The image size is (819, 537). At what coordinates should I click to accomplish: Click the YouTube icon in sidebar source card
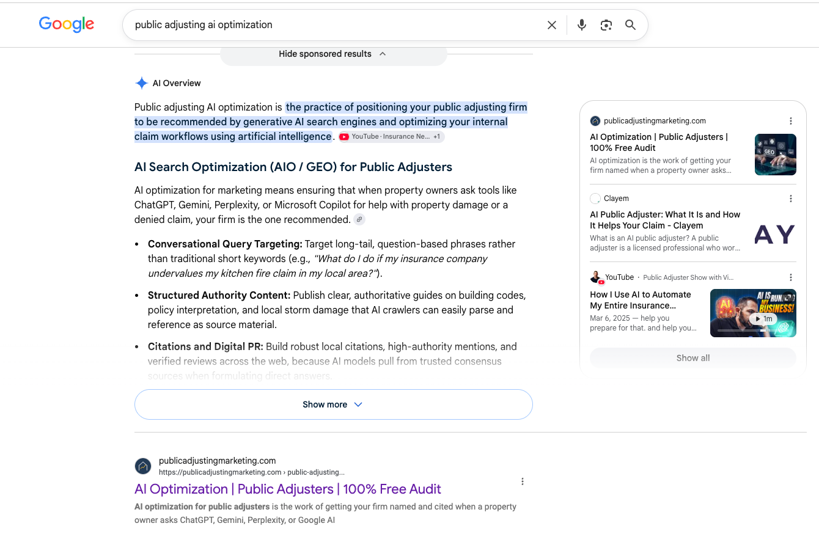pyautogui.click(x=597, y=277)
